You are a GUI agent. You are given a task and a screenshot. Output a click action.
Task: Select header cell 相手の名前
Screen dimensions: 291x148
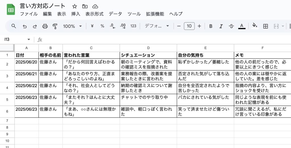(x=51, y=55)
